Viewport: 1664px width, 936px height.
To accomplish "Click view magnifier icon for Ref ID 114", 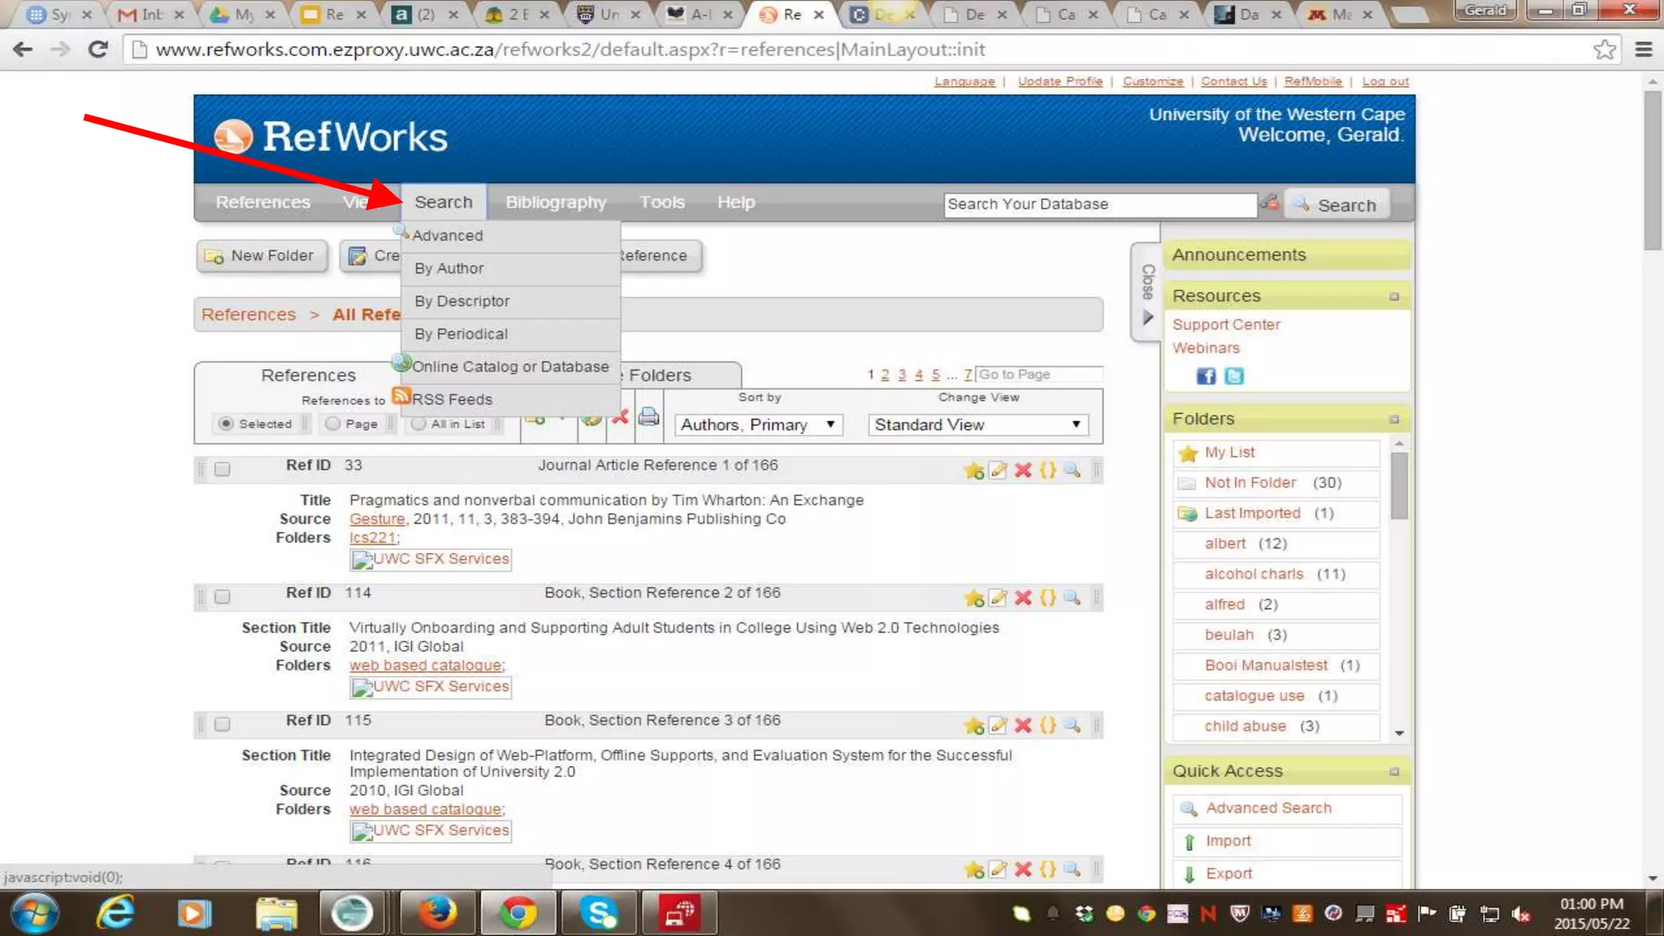I will [x=1072, y=598].
